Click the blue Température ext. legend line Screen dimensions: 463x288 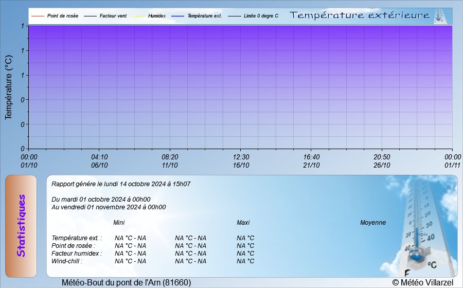178,16
